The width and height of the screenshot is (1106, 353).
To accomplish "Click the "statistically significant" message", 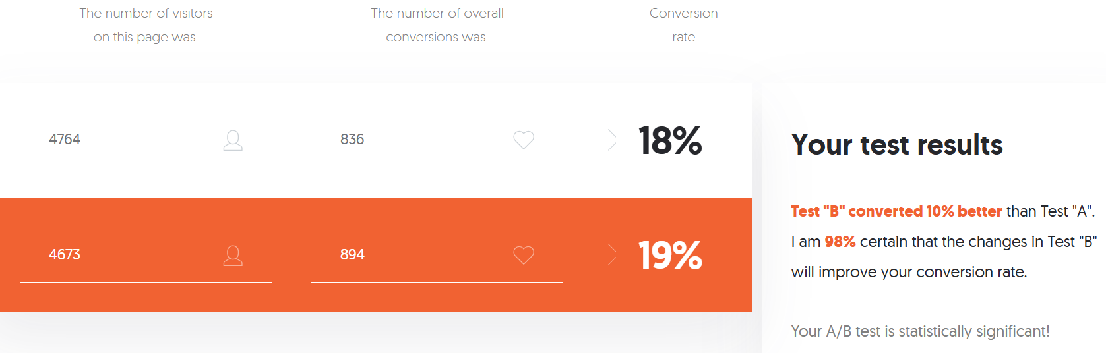I will 920,331.
